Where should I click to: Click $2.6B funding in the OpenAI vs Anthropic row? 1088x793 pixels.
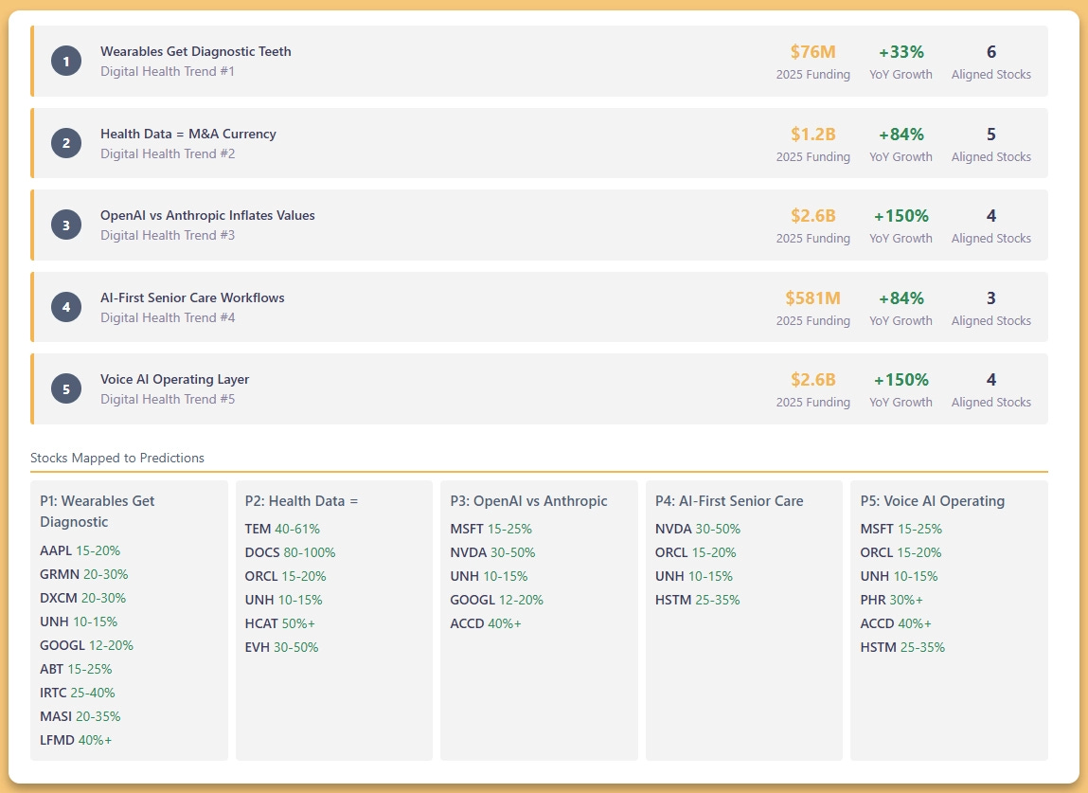click(x=813, y=216)
